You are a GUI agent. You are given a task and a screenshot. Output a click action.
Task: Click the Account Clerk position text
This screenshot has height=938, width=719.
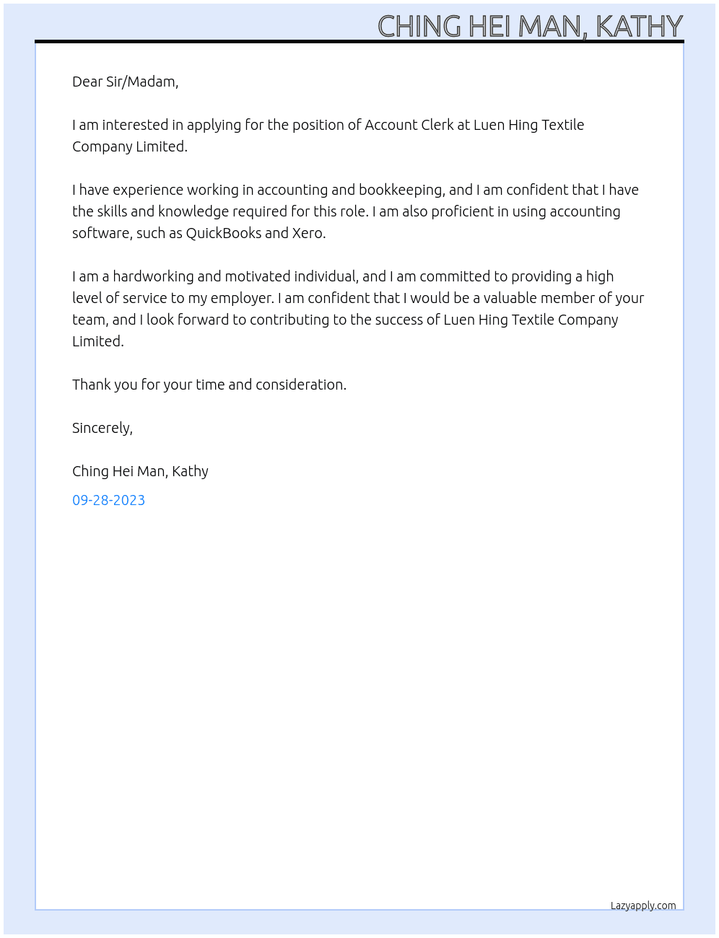pos(409,125)
